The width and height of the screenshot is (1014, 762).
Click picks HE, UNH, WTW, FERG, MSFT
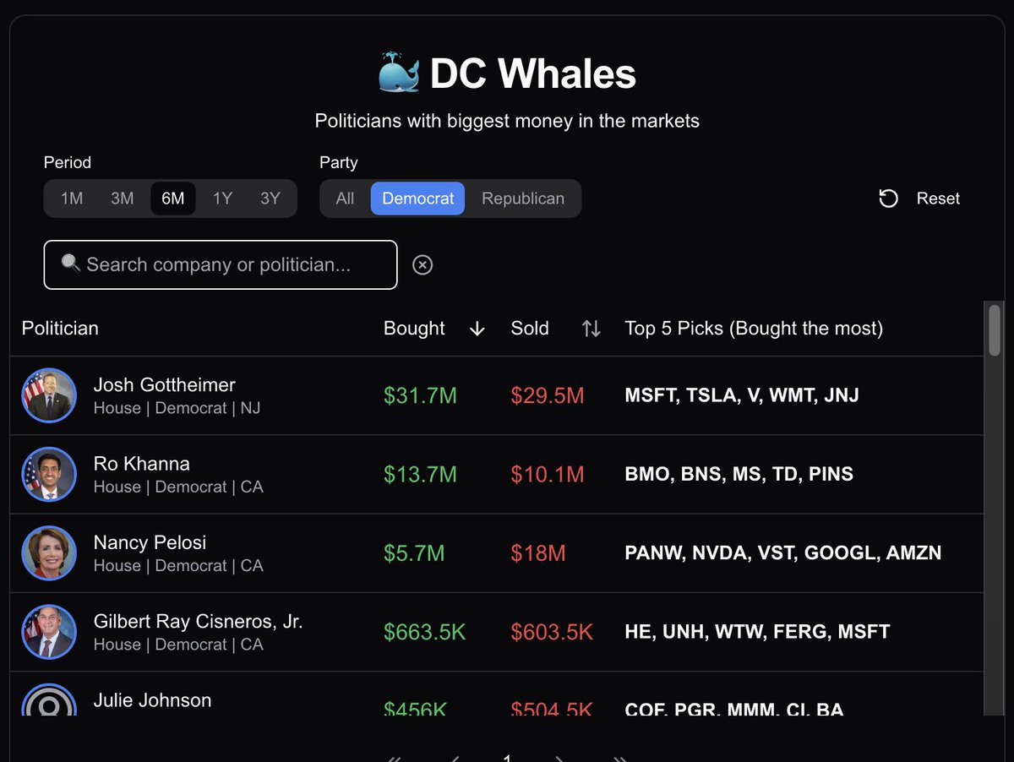pyautogui.click(x=757, y=632)
